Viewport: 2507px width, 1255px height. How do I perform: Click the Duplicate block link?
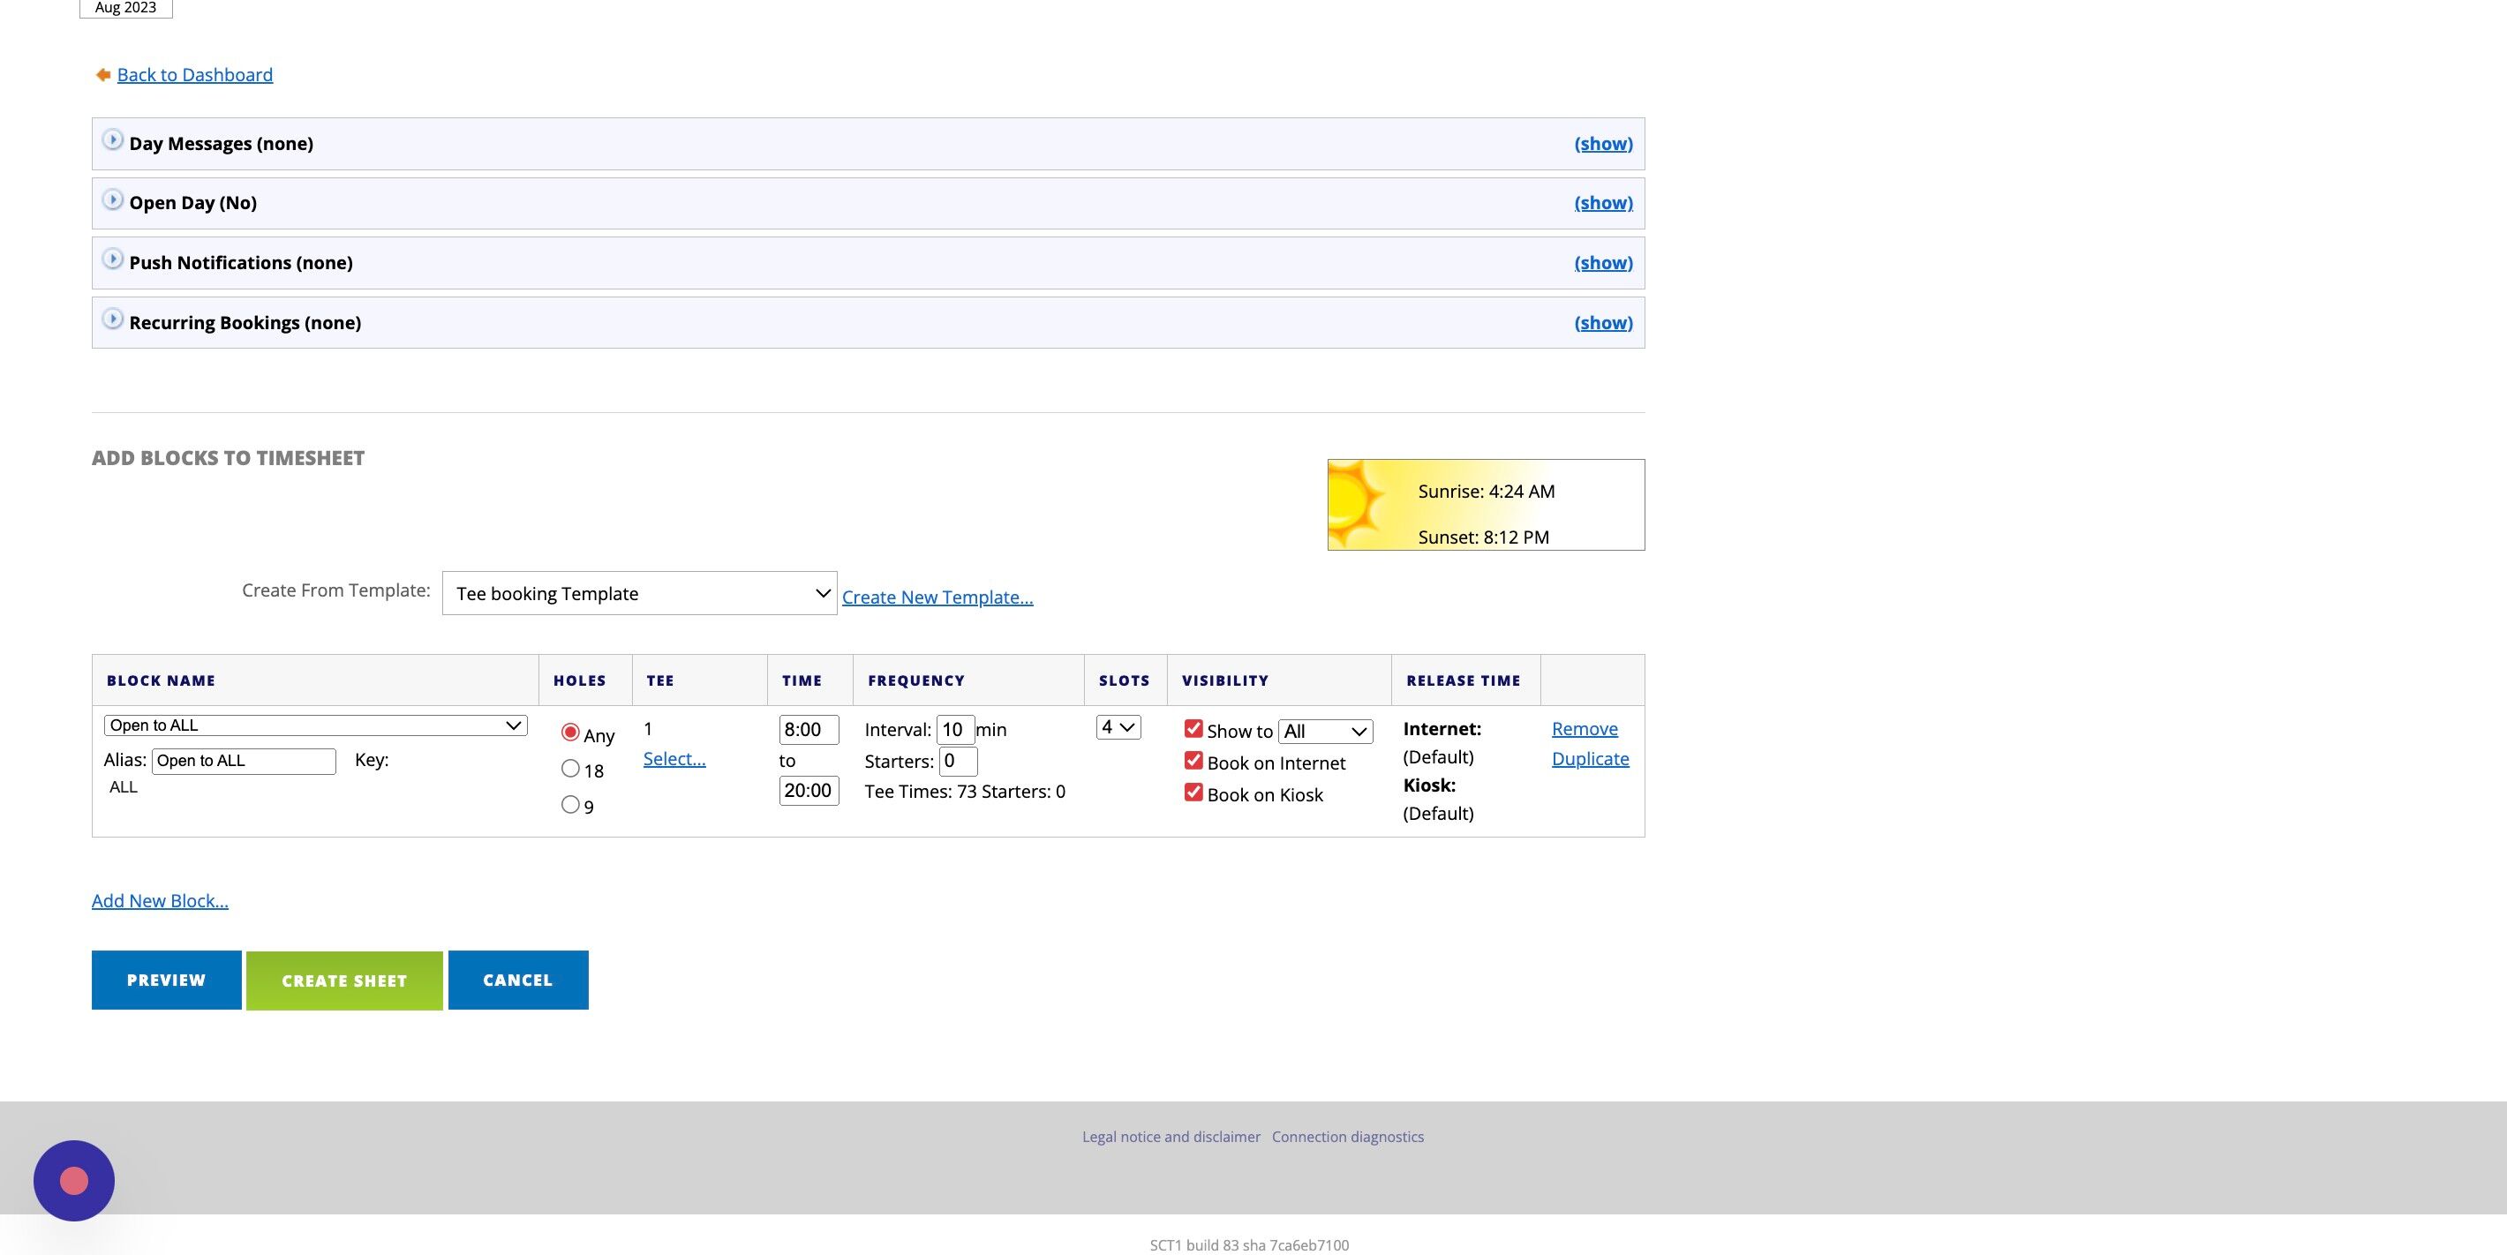[1589, 759]
